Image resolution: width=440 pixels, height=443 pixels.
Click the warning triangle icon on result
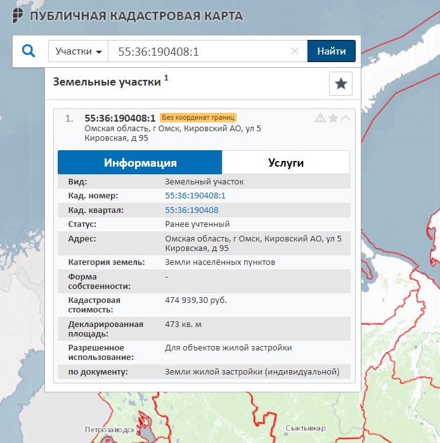tap(320, 118)
